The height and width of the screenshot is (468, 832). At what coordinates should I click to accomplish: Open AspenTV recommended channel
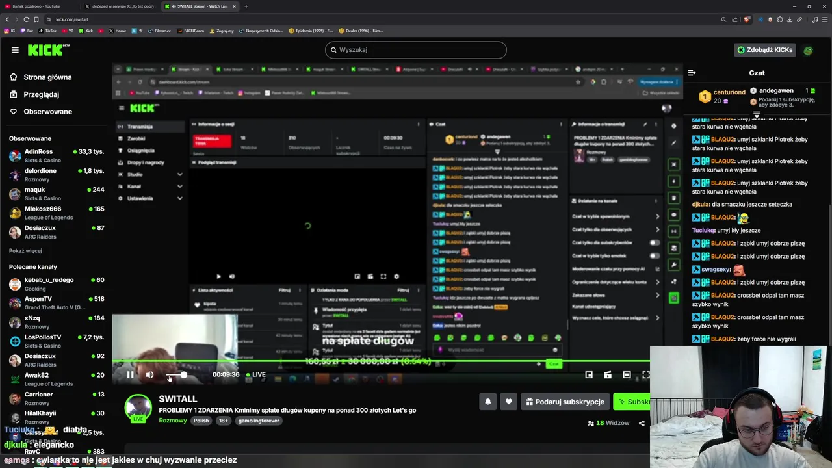click(x=57, y=303)
